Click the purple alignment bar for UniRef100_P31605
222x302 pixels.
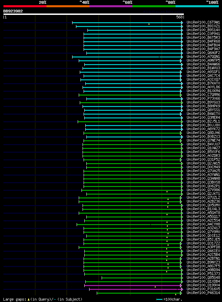pos(136,289)
